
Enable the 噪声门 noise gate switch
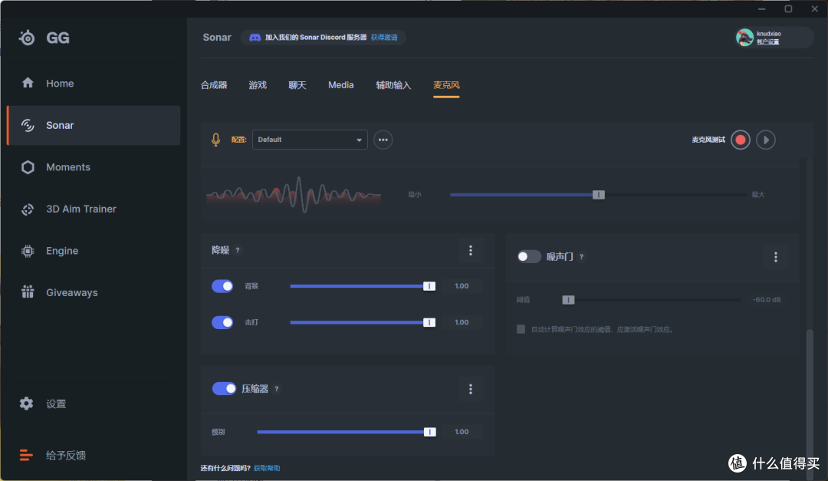pos(528,256)
